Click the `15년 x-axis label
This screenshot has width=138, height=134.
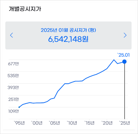[x=89, y=123]
